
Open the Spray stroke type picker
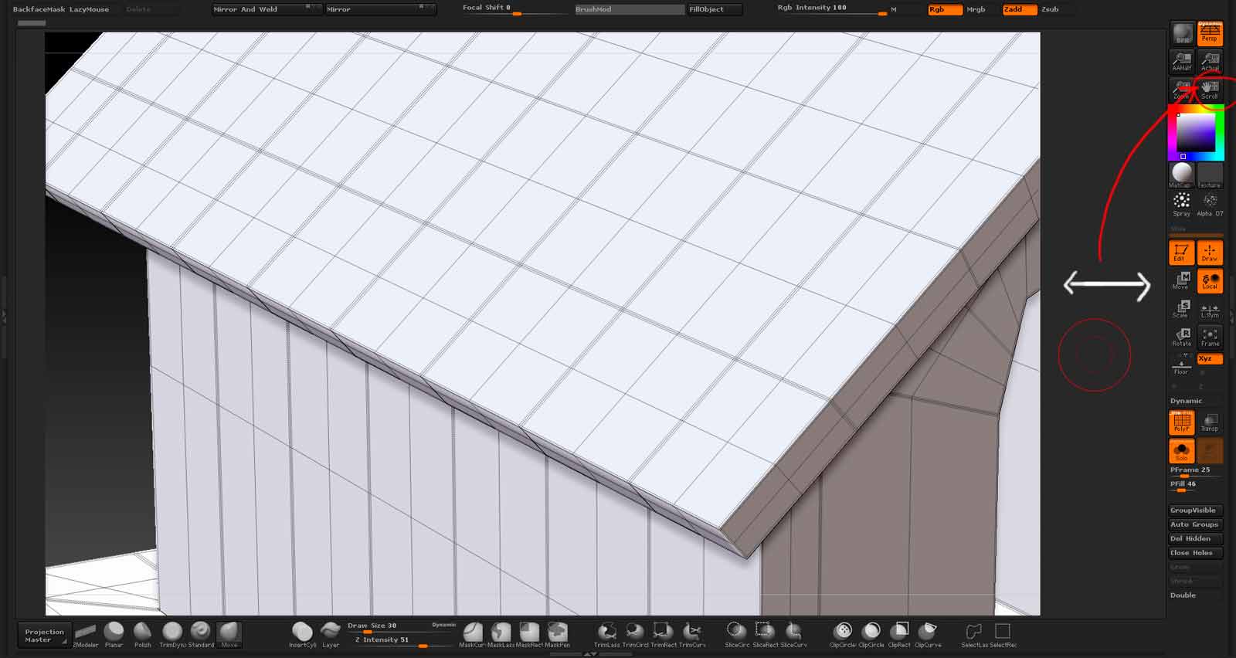pyautogui.click(x=1181, y=203)
